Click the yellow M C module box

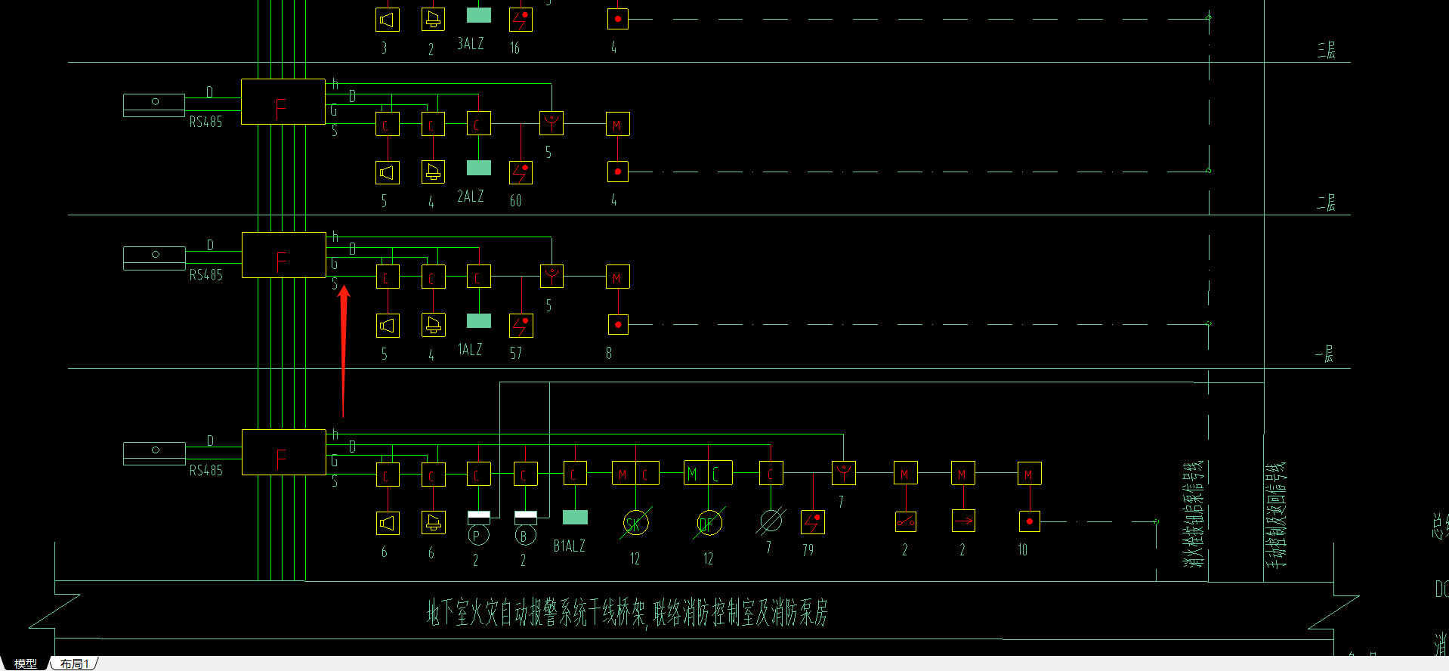click(x=635, y=473)
